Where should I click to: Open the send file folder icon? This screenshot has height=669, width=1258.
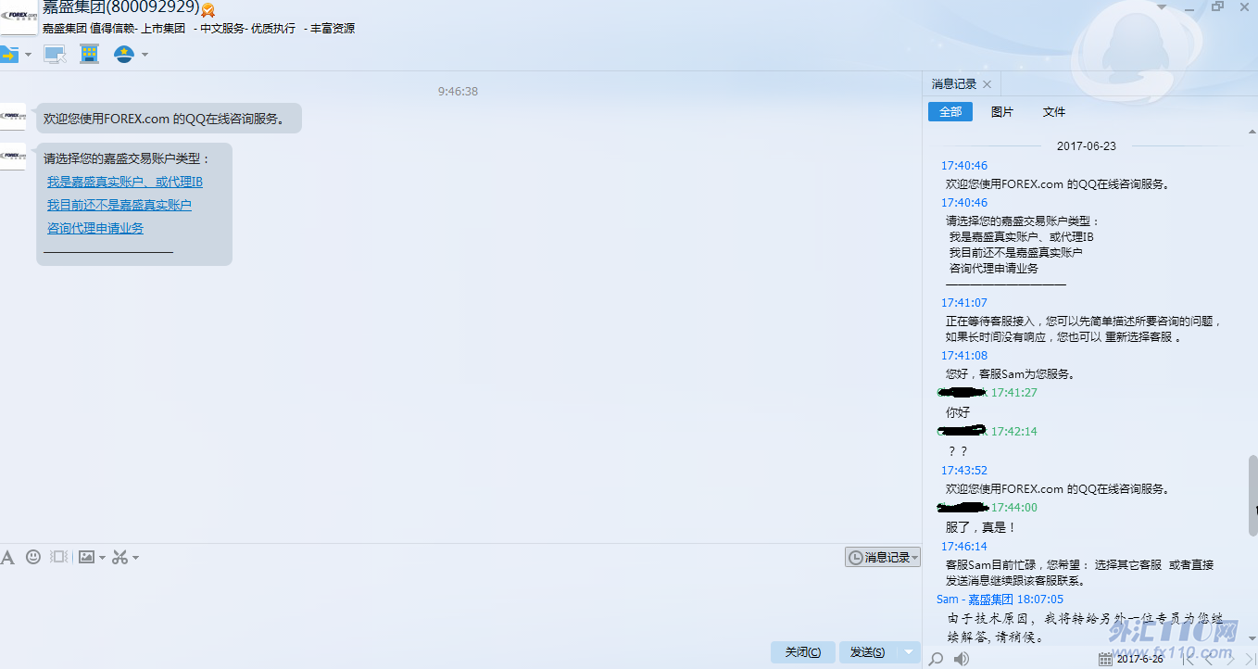pyautogui.click(x=8, y=55)
